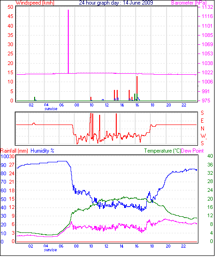This screenshot has width=215, height=261.
Task: Click the Rainfall (mm) legend label
Action: click(14, 151)
